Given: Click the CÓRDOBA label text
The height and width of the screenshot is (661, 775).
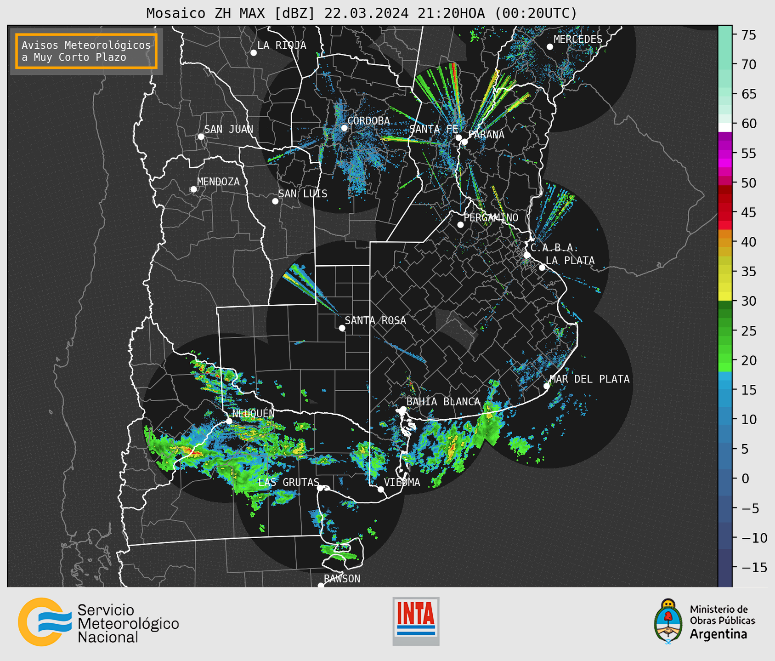Looking at the screenshot, I should (368, 121).
